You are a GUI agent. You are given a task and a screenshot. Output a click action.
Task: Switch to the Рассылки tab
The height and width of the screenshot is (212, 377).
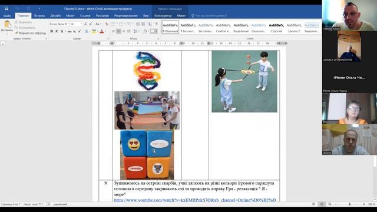[102, 16]
